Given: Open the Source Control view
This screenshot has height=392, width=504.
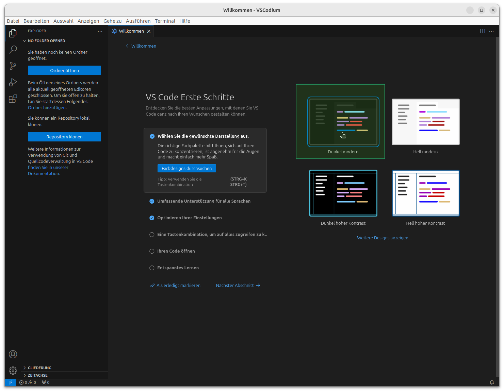Looking at the screenshot, I should [x=13, y=66].
